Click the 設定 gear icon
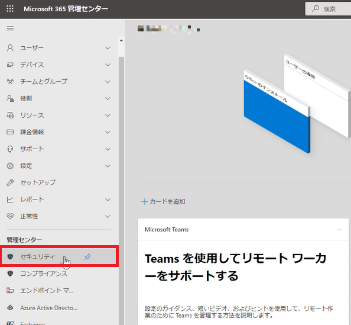351x325 pixels. pyautogui.click(x=10, y=166)
